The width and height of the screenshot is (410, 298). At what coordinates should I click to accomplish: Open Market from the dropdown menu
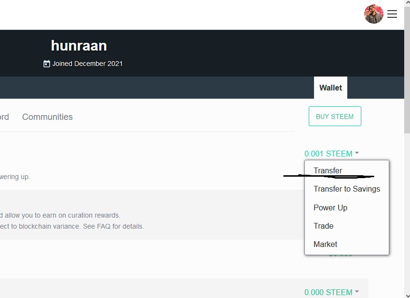(325, 244)
